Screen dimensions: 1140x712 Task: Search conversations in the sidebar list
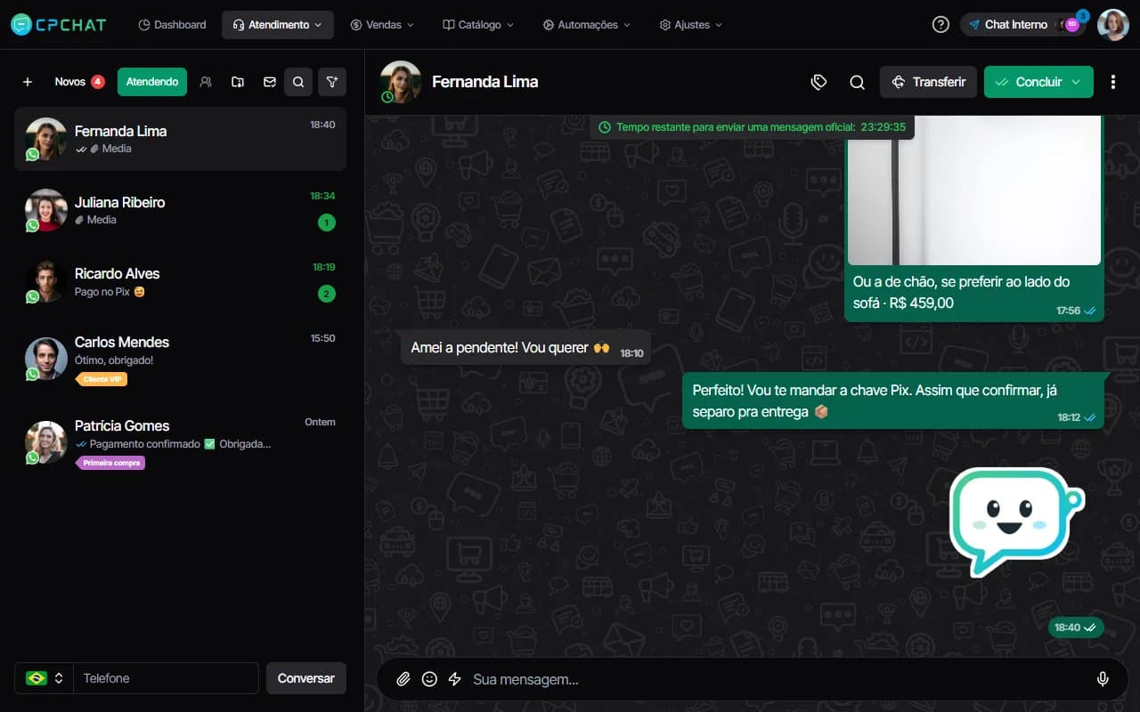click(x=298, y=82)
